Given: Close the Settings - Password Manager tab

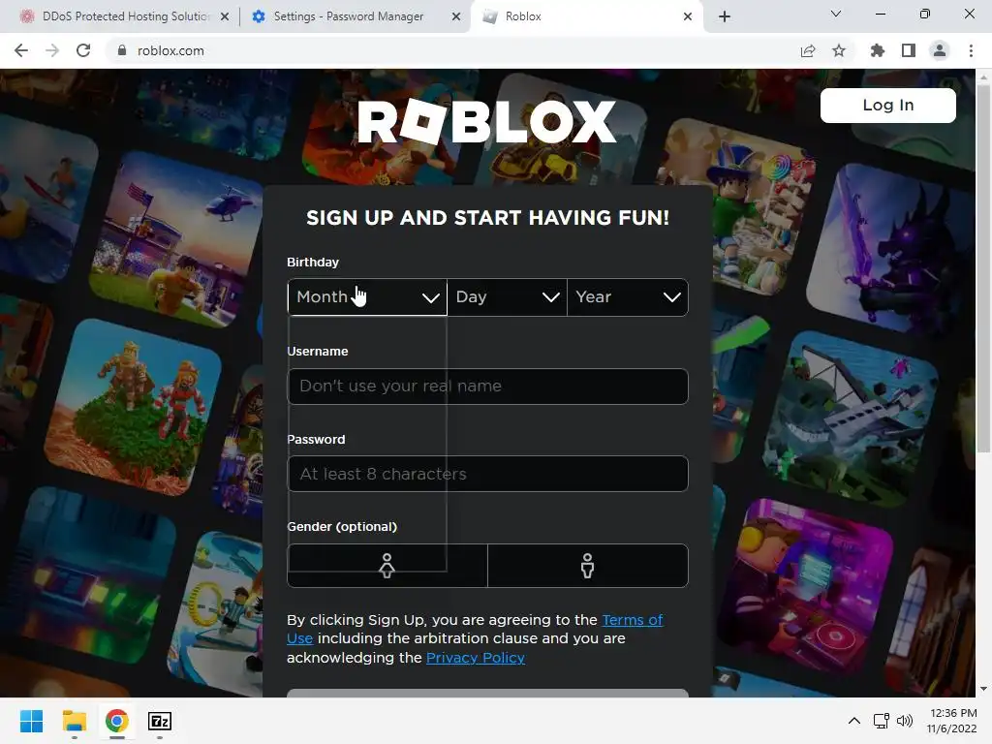Looking at the screenshot, I should pos(456,16).
